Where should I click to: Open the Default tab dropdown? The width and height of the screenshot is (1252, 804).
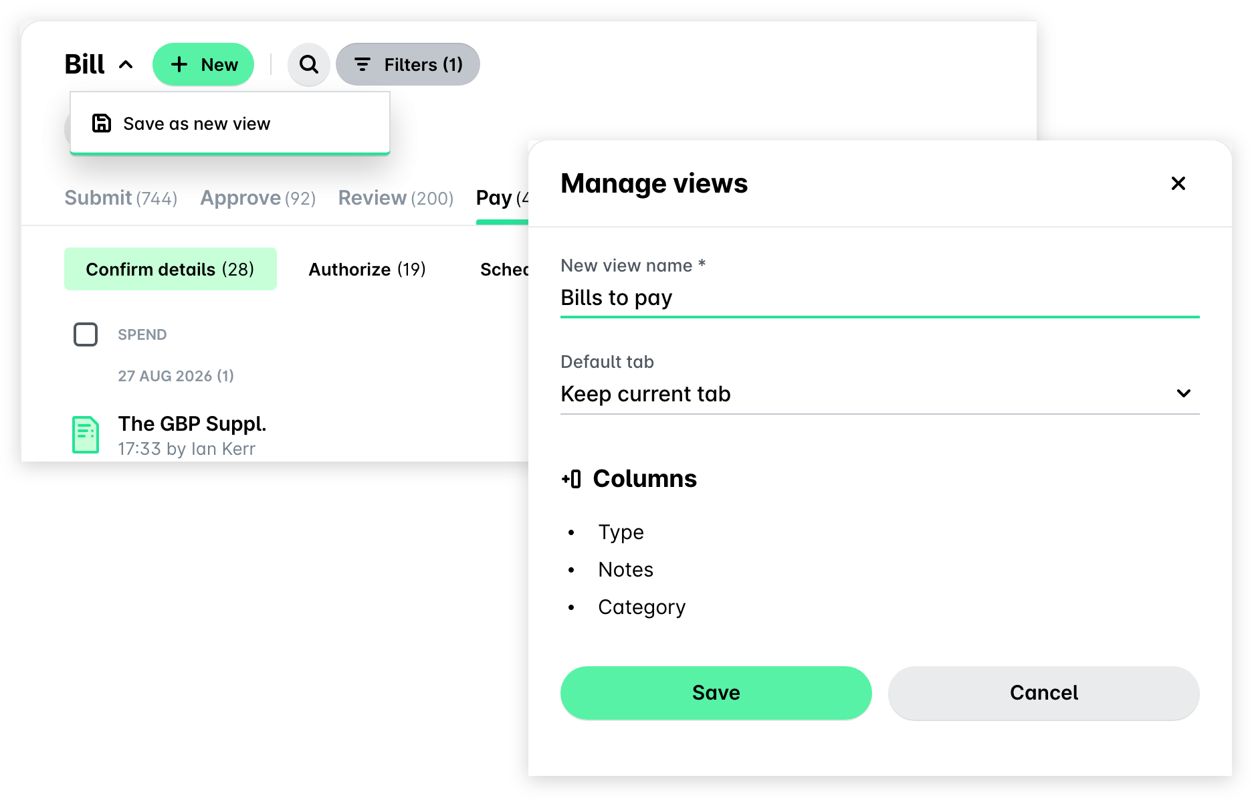(879, 394)
